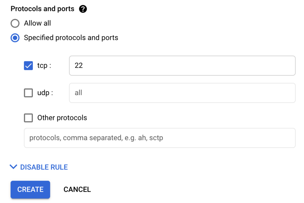304x203 pixels.
Task: Select the Allow all radio button
Action: point(15,23)
